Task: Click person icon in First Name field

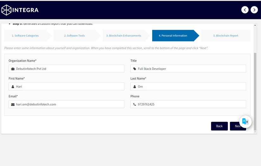Action: click(x=13, y=87)
